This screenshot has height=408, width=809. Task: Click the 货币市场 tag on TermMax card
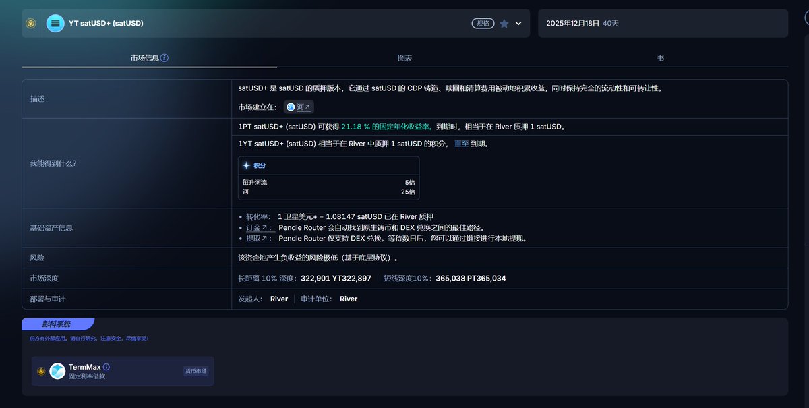coord(196,371)
